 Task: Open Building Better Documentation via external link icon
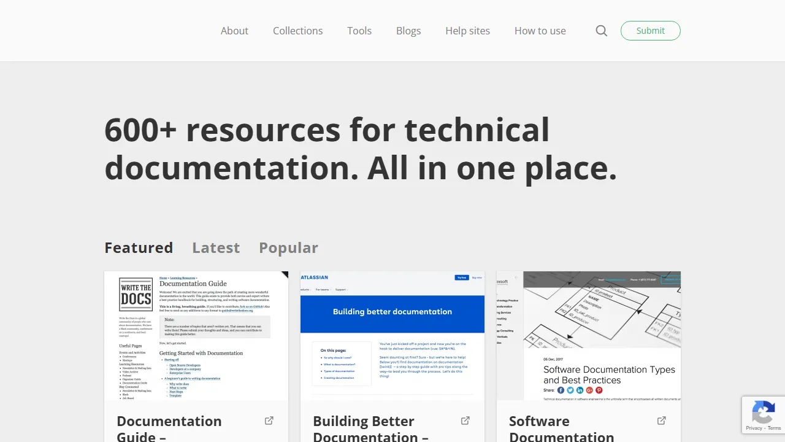[x=465, y=421]
